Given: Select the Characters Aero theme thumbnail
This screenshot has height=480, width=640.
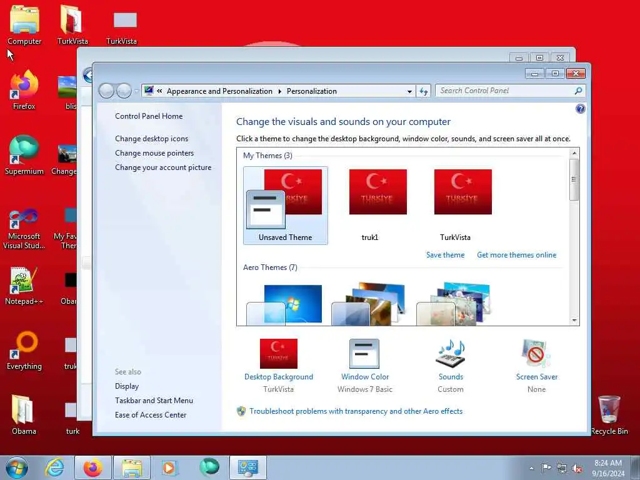Looking at the screenshot, I should tap(454, 304).
